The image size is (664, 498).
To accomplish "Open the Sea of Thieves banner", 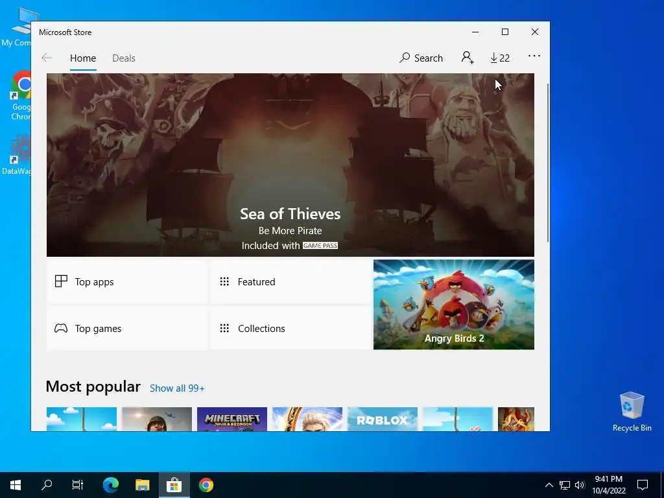I will coord(290,165).
